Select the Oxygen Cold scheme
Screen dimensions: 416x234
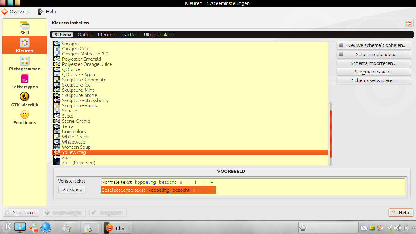coord(190,49)
